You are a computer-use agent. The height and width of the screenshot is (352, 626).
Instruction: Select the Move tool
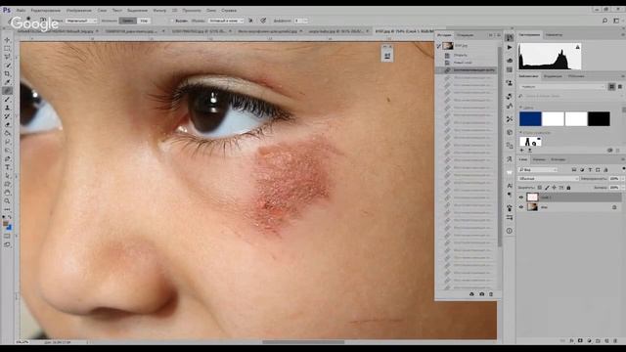[7, 40]
